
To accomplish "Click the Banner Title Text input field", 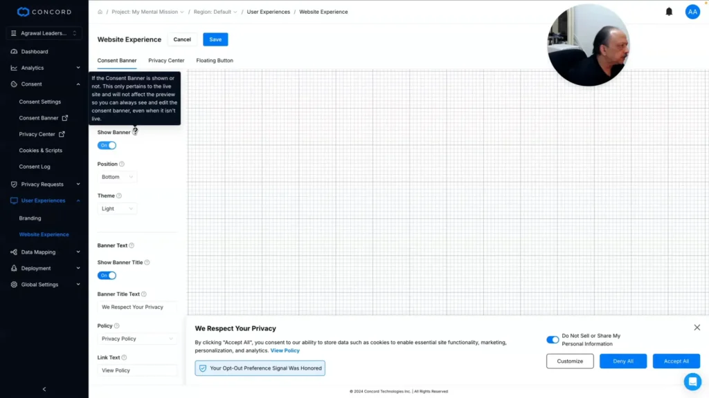I will coord(137,307).
